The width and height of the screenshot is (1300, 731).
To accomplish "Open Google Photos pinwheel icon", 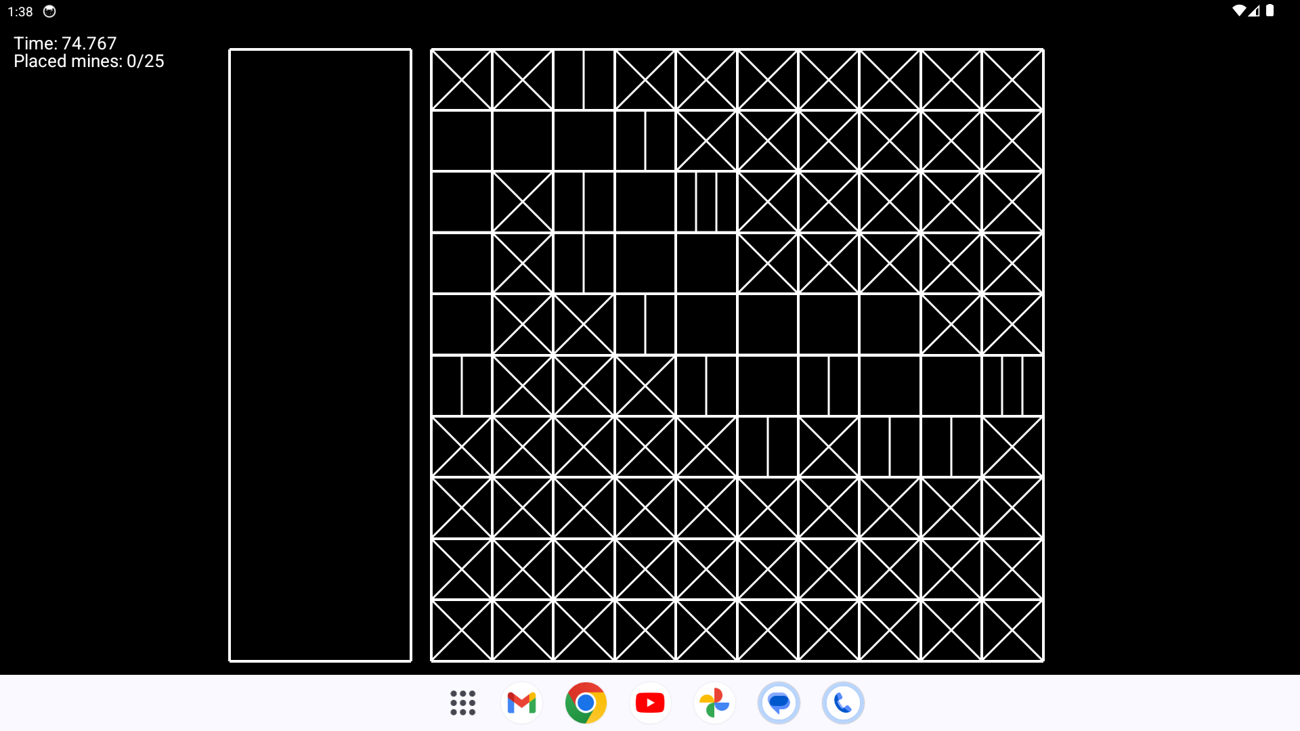I will coord(714,703).
